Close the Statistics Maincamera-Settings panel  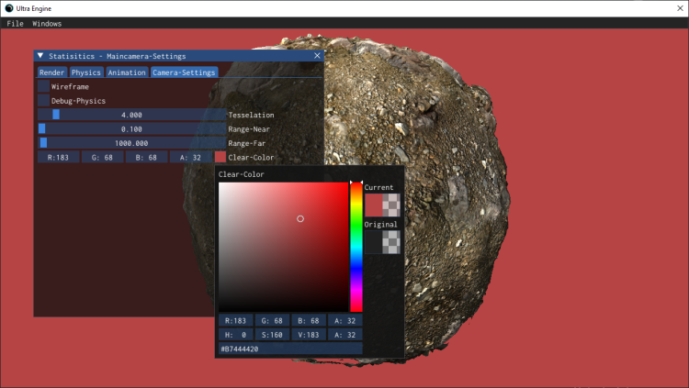point(317,56)
